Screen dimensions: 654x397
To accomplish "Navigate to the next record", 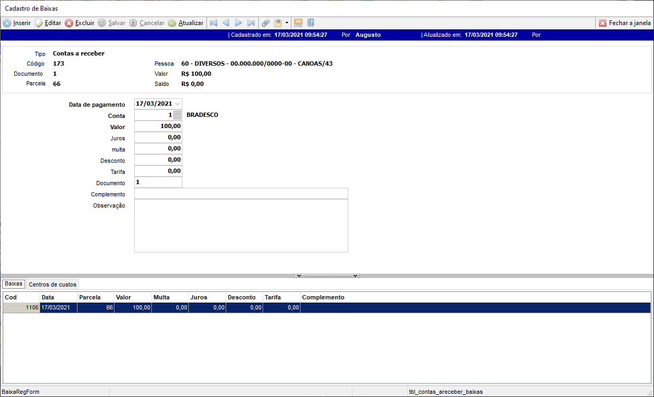I will pyautogui.click(x=238, y=23).
